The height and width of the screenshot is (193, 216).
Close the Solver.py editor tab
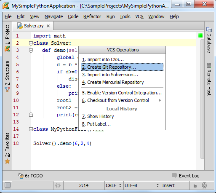click(x=48, y=26)
